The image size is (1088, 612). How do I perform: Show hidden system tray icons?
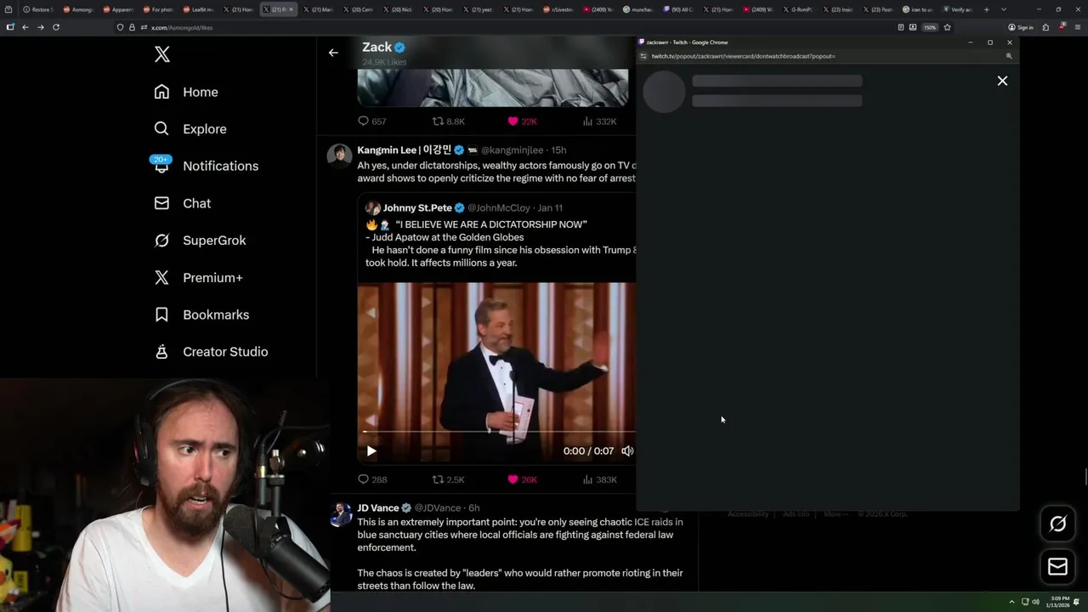1011,602
